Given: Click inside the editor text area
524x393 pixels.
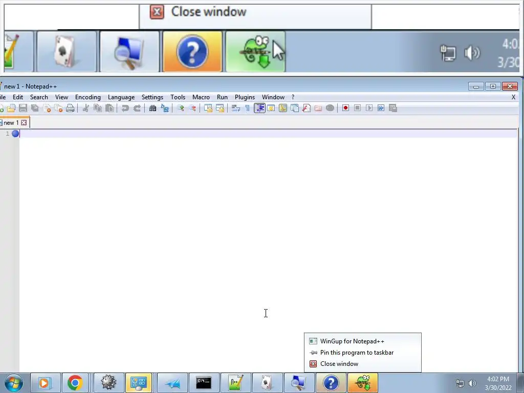Looking at the screenshot, I should (267, 251).
